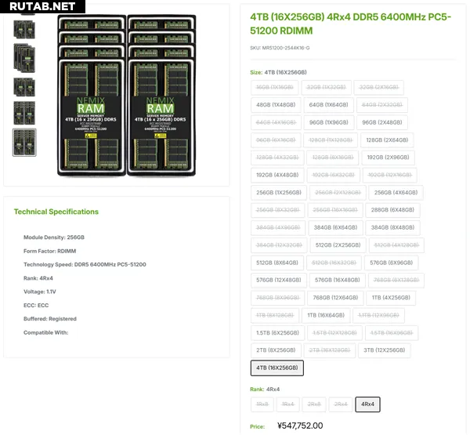Select the 192GB (4X48GB) size
This screenshot has height=435, width=470.
277,175
